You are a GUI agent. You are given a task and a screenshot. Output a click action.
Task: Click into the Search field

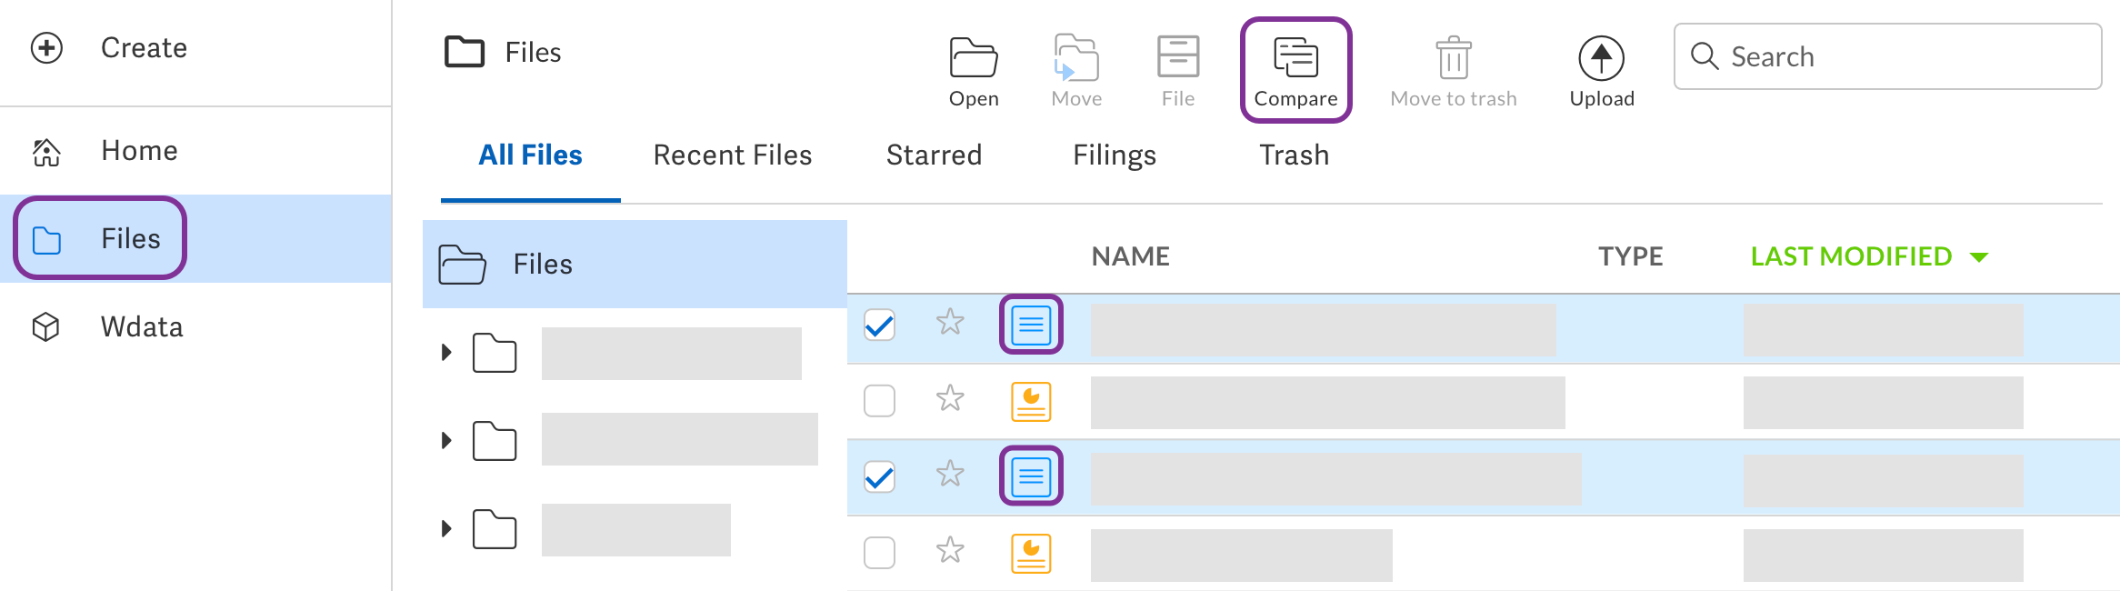click(1900, 56)
